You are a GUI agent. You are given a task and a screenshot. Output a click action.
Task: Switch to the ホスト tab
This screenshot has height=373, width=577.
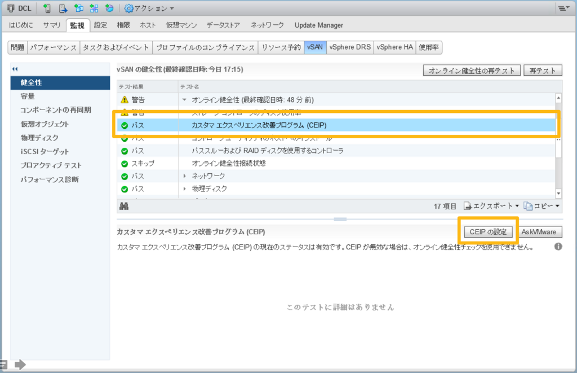(x=148, y=25)
